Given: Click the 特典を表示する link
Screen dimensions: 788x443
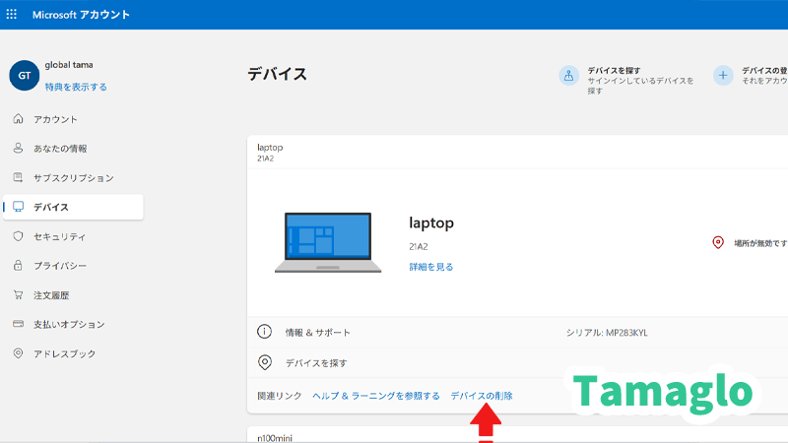Looking at the screenshot, I should (x=76, y=87).
